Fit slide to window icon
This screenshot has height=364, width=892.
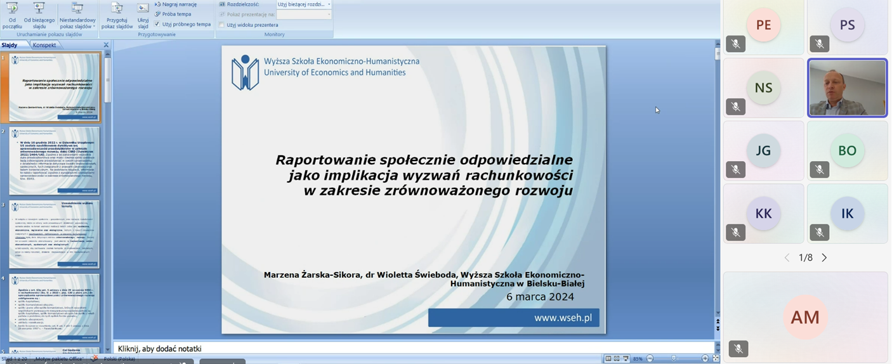pos(716,359)
